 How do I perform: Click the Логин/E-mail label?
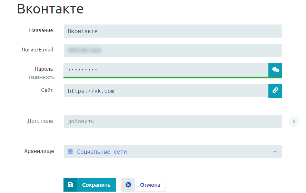37,50
